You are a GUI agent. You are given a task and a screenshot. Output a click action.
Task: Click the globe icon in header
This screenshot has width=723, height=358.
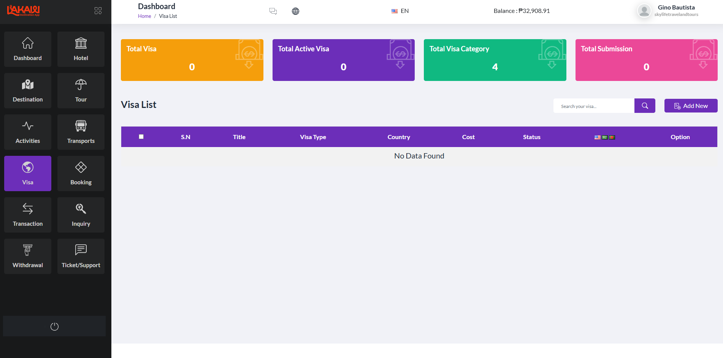tap(295, 11)
